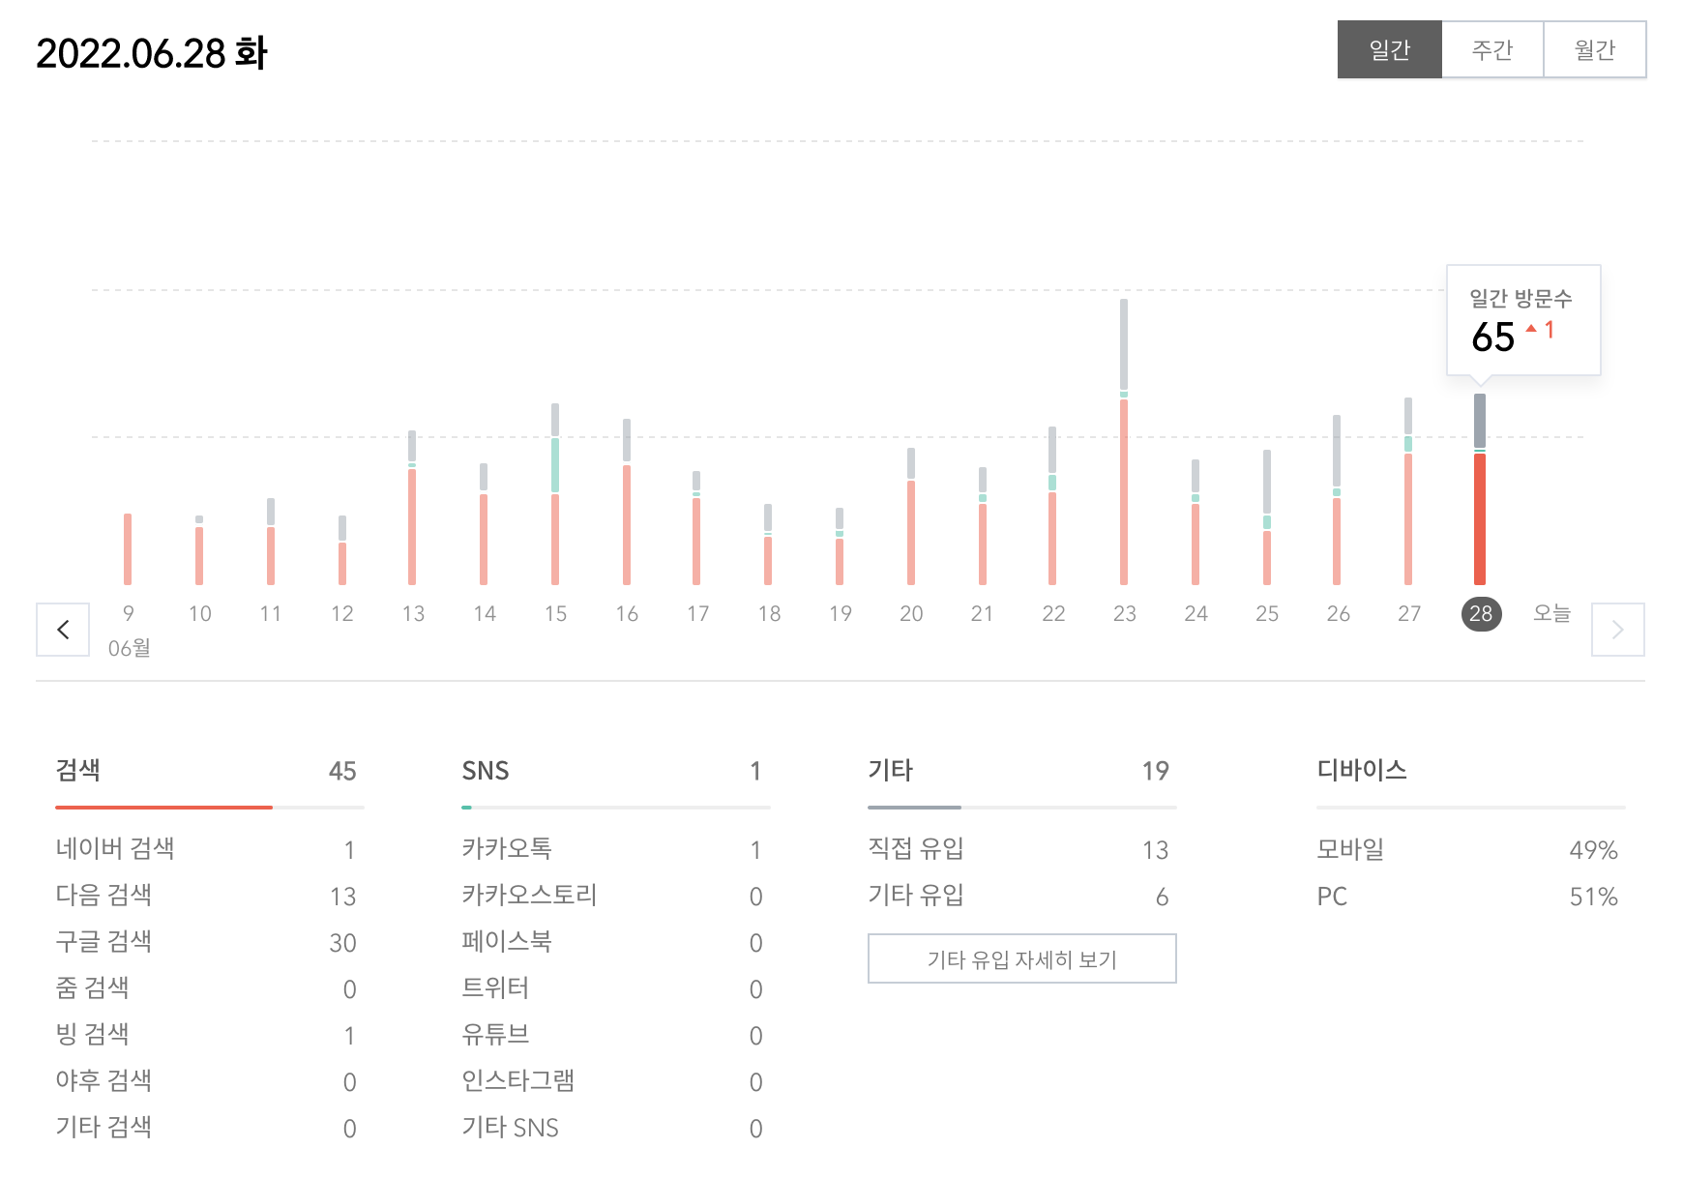Select the tallest bar for June 23
Viewport: 1683px width, 1178px height.
point(1124,441)
